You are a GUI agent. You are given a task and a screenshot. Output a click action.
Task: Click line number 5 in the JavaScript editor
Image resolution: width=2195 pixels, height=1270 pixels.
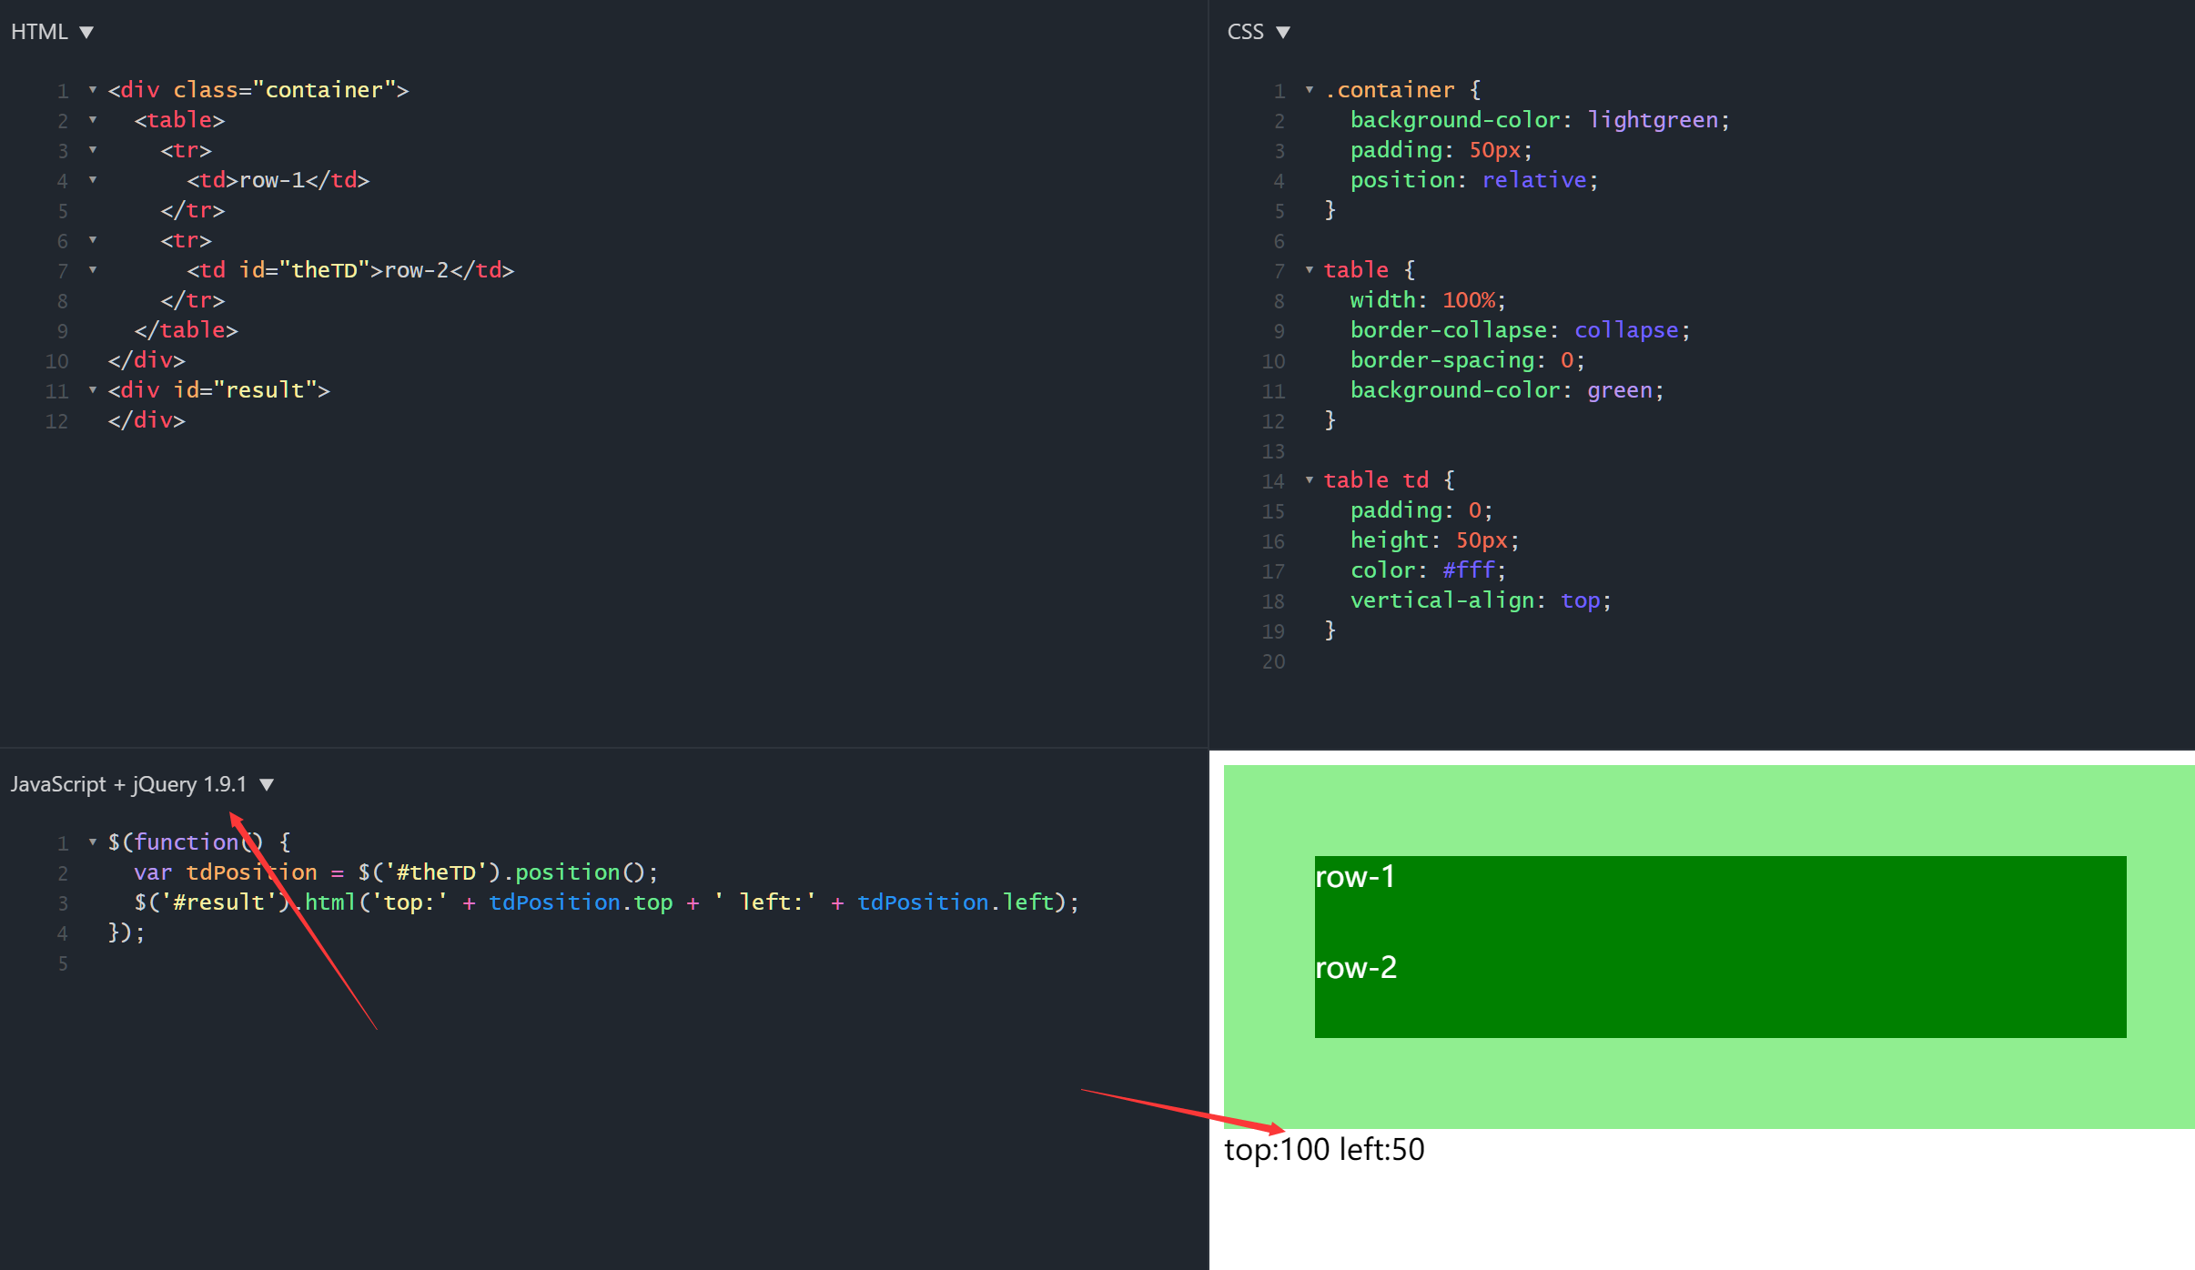coord(63,963)
